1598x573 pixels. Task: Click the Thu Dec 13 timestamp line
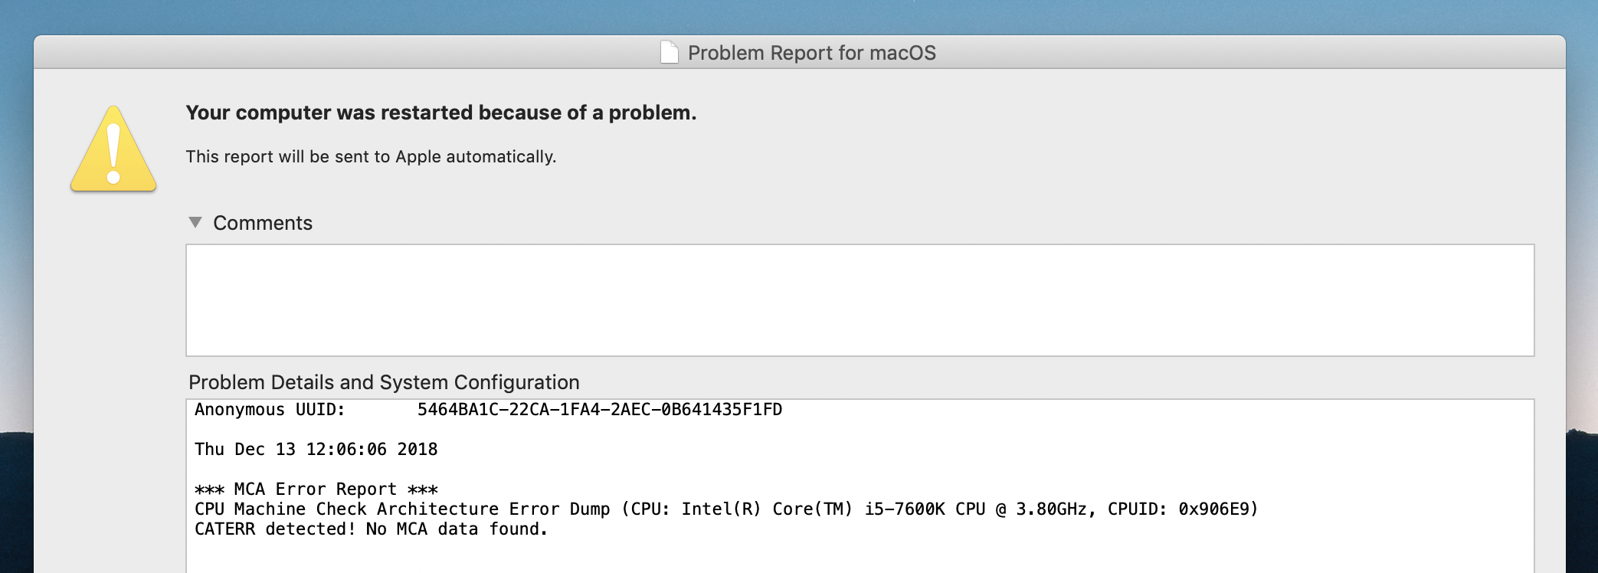[x=316, y=450]
